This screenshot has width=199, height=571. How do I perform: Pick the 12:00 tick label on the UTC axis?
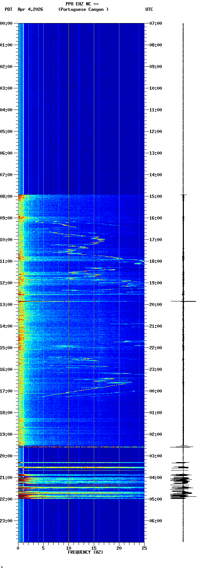coord(156,132)
